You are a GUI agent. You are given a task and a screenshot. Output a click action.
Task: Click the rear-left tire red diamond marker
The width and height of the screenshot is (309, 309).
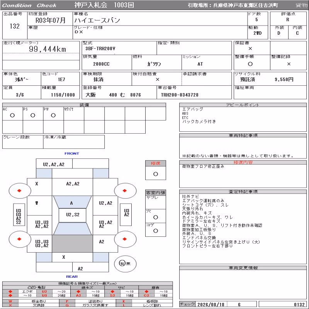(x=19, y=239)
